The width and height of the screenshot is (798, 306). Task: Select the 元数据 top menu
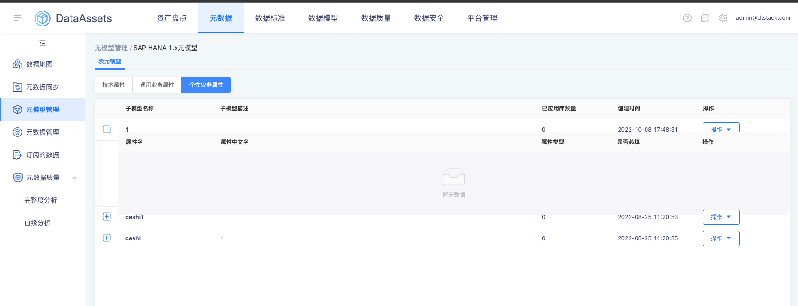[221, 18]
